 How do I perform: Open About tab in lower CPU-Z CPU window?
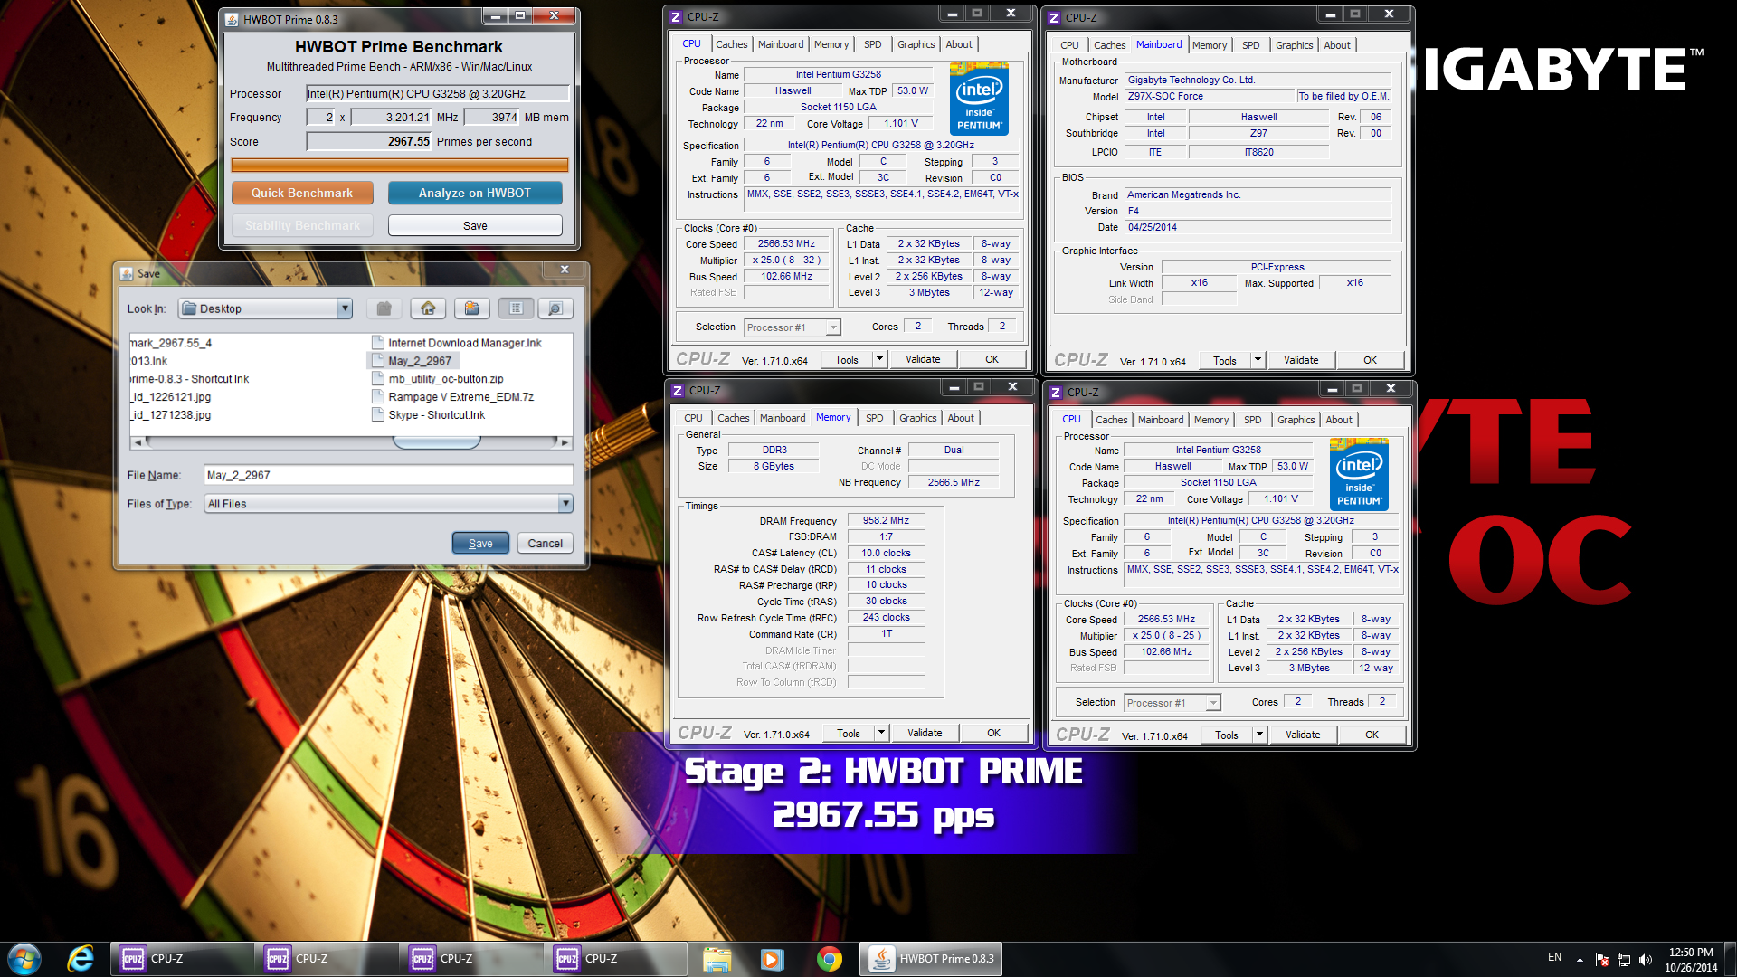1339,420
